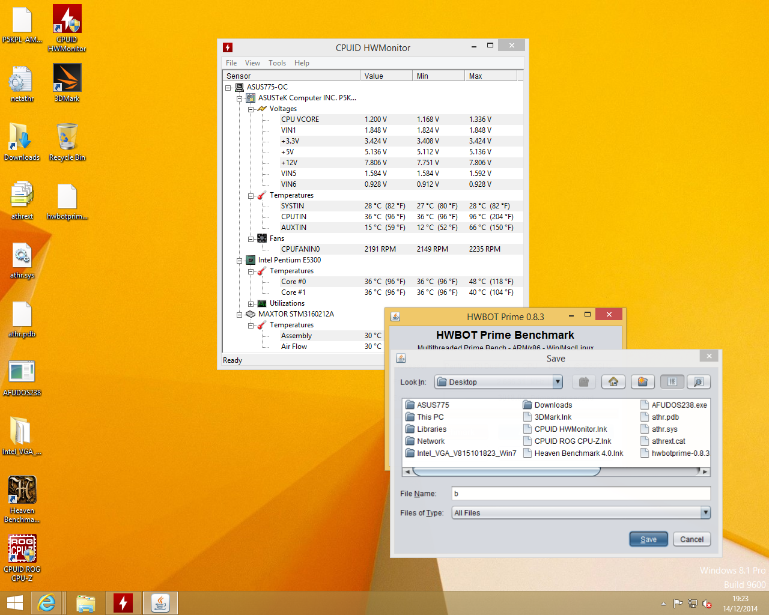
Task: Open the Intel_VGA folder on desktop
Action: click(x=22, y=436)
